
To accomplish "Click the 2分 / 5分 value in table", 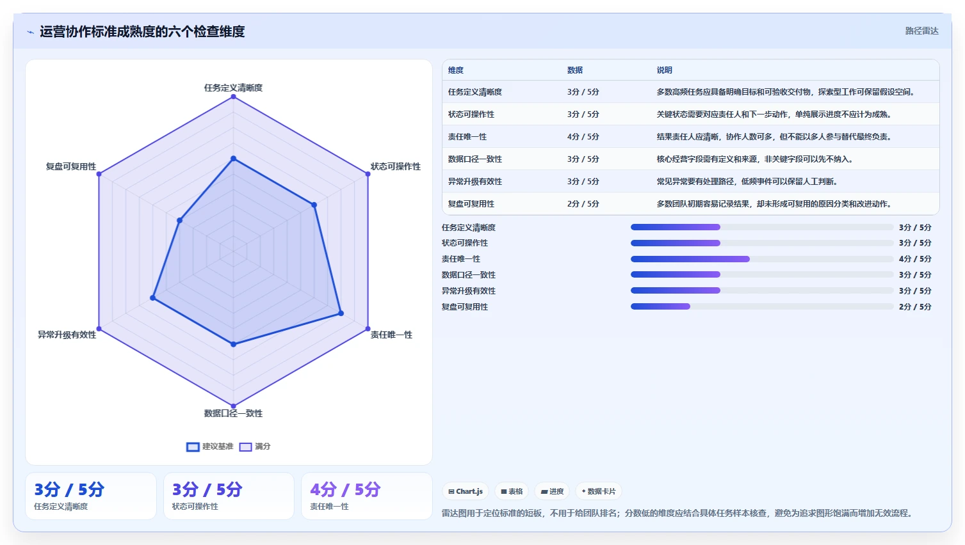I will coord(583,204).
